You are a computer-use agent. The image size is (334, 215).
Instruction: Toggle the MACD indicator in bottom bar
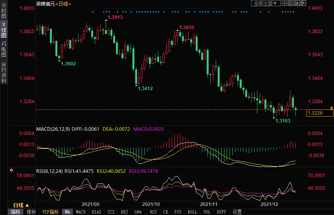[x=81, y=212]
